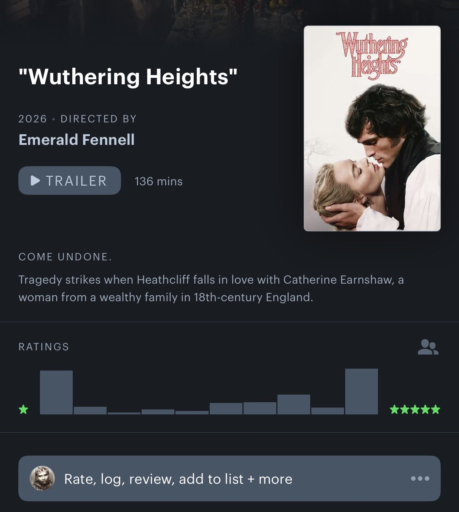The height and width of the screenshot is (512, 459).
Task: Select the four-and-a-half-star ratings bar
Action: coord(328,411)
